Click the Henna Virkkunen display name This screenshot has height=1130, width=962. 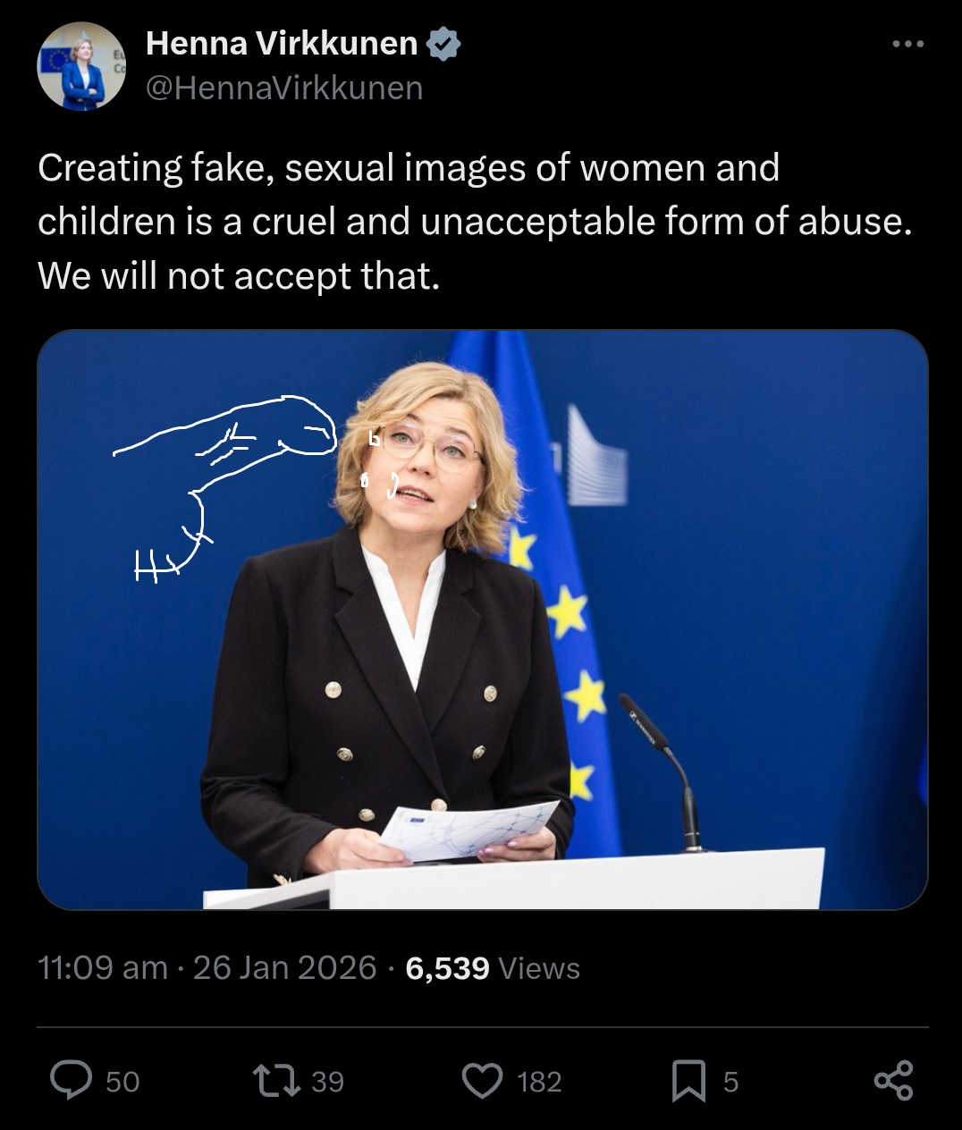[x=282, y=43]
